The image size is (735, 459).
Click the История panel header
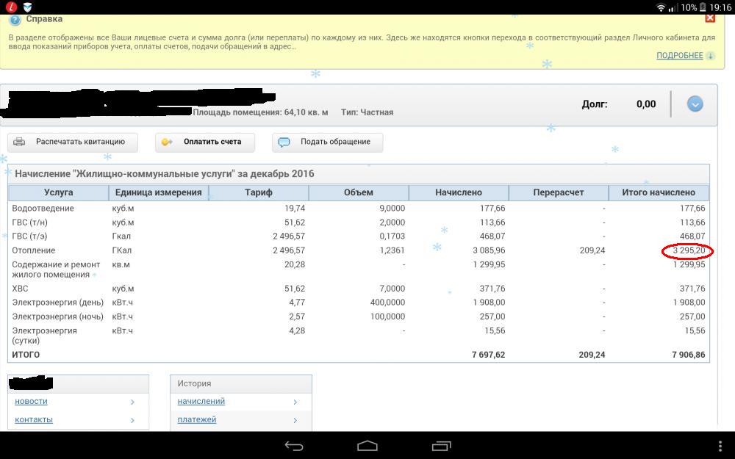[x=241, y=383]
